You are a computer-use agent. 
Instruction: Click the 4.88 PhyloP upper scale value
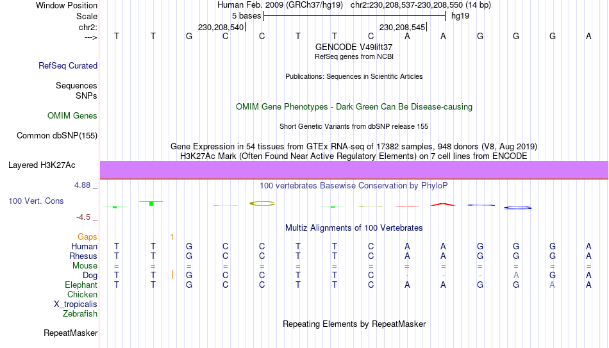coord(83,185)
